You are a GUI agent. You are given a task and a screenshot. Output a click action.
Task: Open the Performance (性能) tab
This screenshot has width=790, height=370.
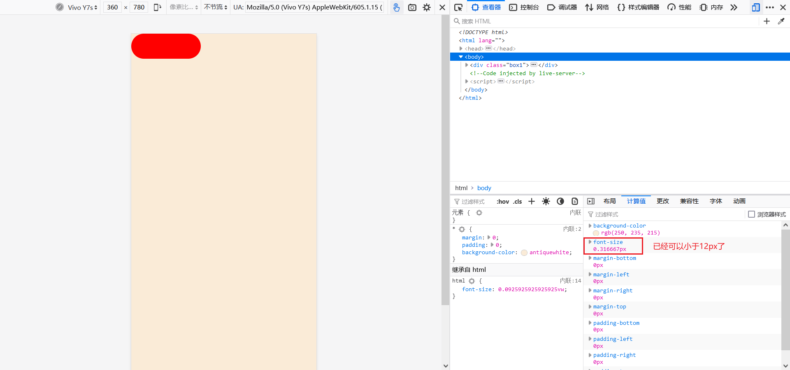coord(679,7)
